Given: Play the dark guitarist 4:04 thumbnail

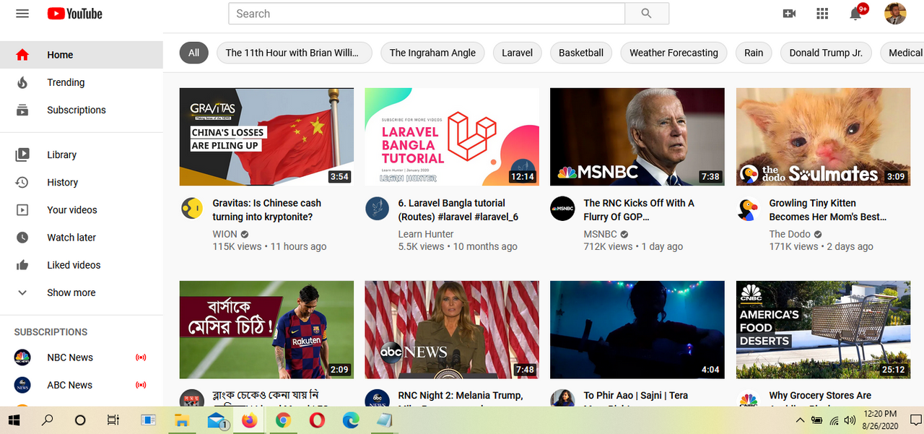Looking at the screenshot, I should 637,330.
